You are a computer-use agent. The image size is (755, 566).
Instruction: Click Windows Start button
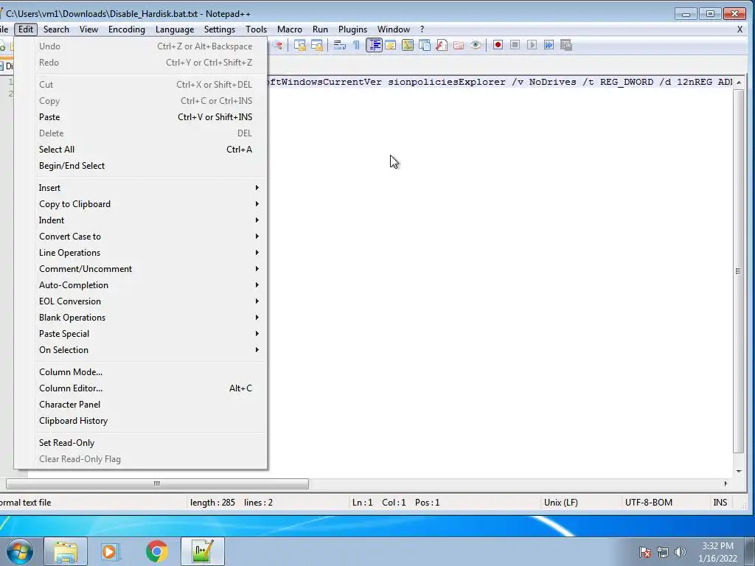click(19, 551)
